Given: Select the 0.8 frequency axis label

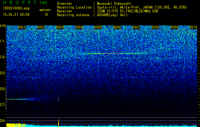Looking at the screenshot, I should (3, 89).
